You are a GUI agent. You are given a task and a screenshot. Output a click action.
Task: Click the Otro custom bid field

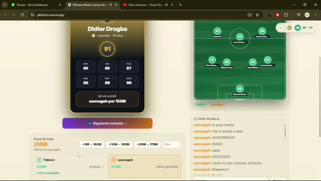171,144
